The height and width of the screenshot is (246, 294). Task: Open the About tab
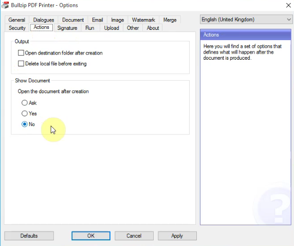[153, 28]
